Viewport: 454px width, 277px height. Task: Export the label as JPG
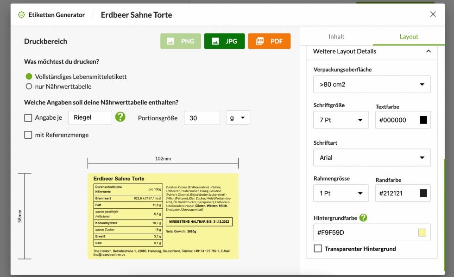[224, 41]
